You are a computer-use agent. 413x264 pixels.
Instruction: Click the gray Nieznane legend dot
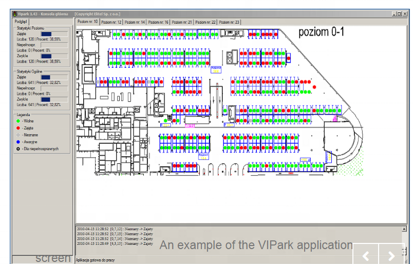coord(18,135)
